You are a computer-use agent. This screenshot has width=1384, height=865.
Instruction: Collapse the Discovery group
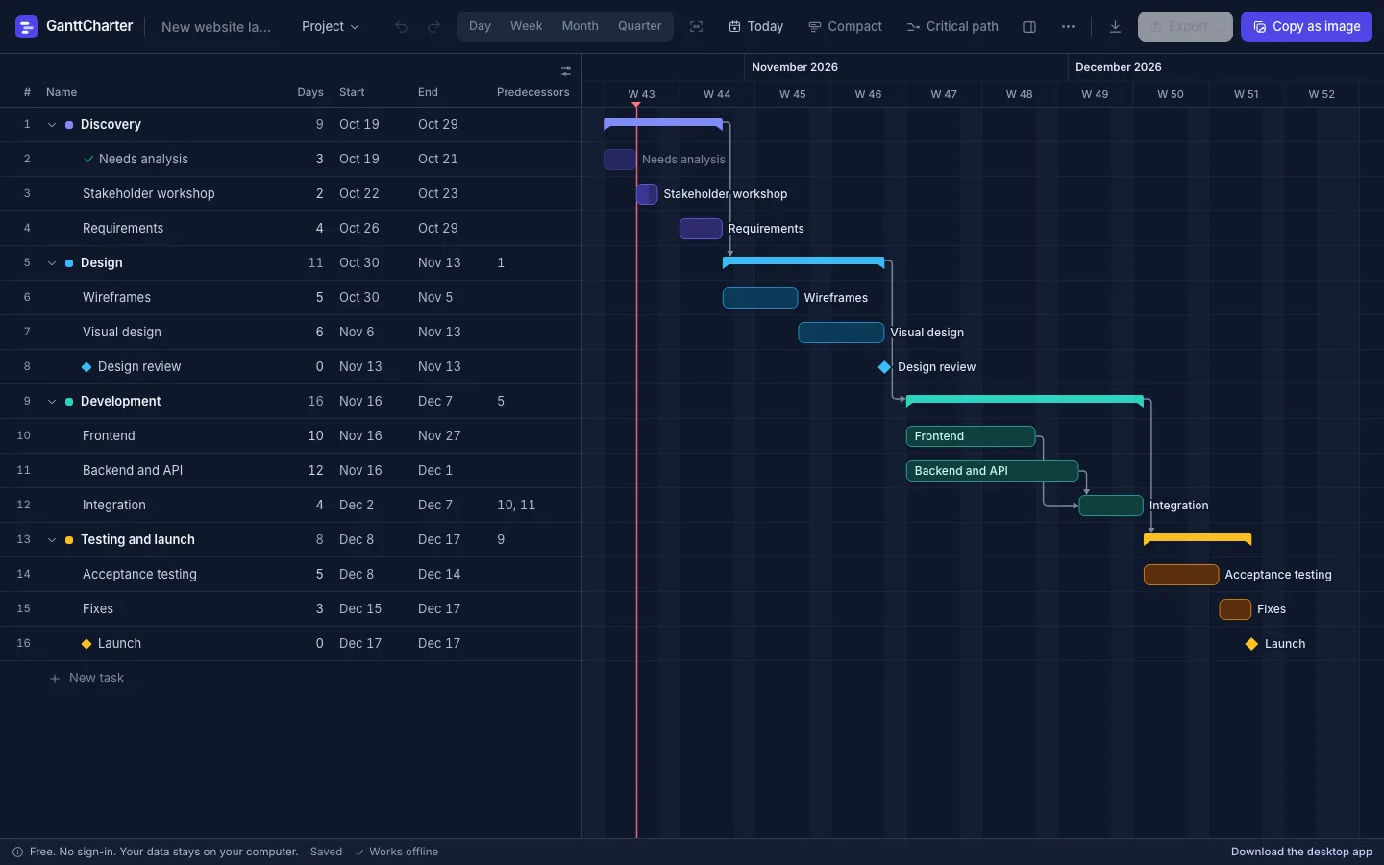tap(52, 125)
